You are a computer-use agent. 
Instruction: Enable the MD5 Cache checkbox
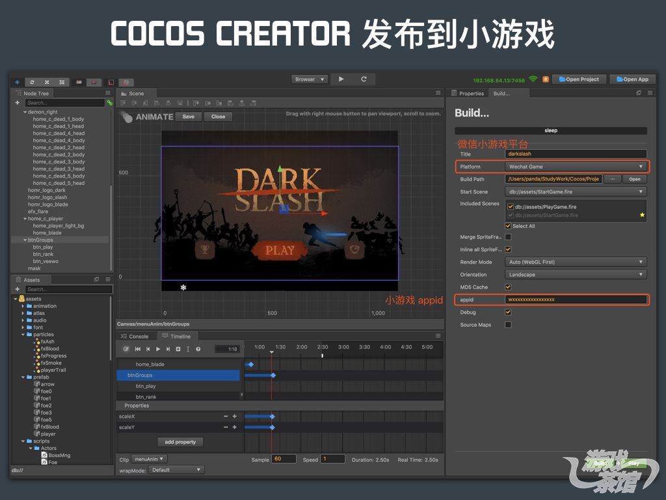(x=509, y=286)
